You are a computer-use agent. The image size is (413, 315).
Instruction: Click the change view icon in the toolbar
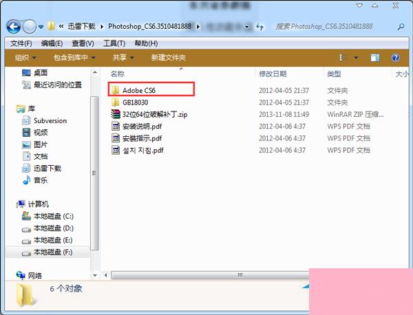344,57
